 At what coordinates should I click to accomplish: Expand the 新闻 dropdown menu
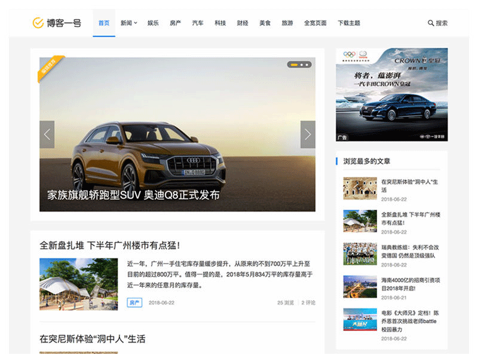tap(128, 23)
